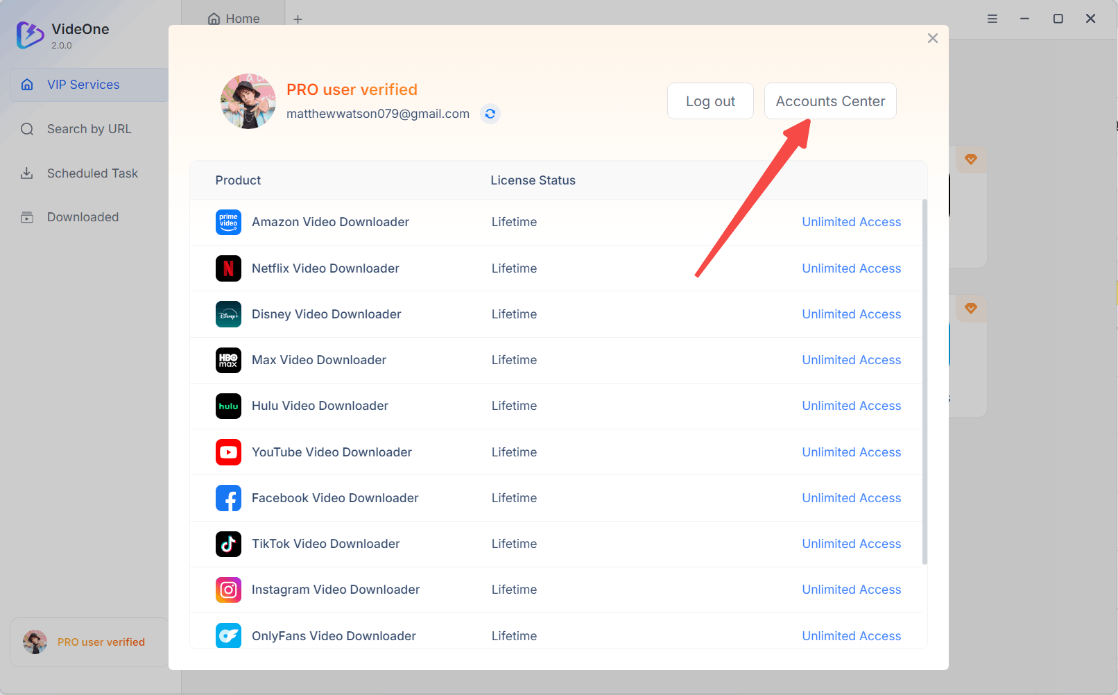
Task: Switch to the Home tab
Action: [x=234, y=19]
